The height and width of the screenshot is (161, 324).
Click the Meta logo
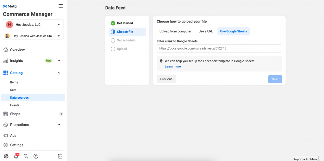point(10,6)
